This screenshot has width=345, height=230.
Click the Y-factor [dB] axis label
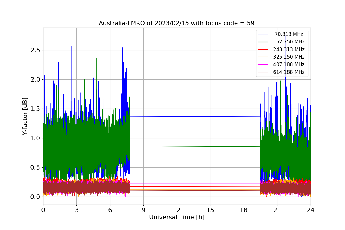click(25, 116)
